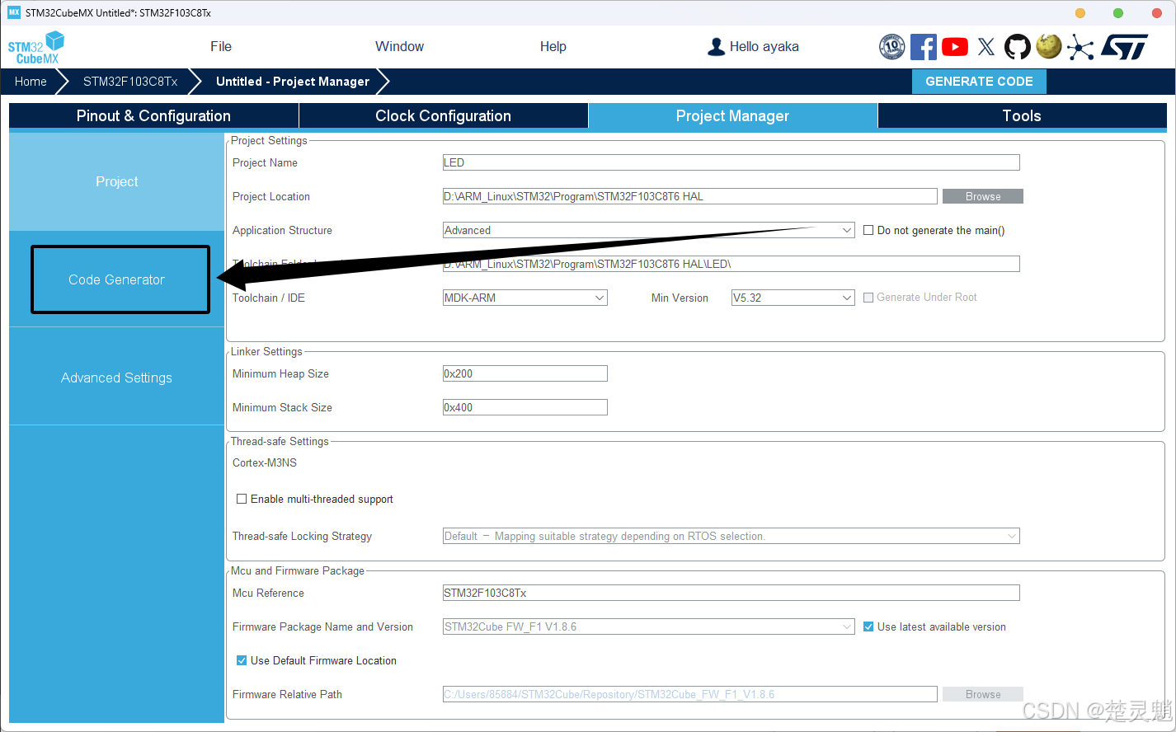The height and width of the screenshot is (732, 1176).
Task: Open the GitHub icon link
Action: pos(1018,47)
